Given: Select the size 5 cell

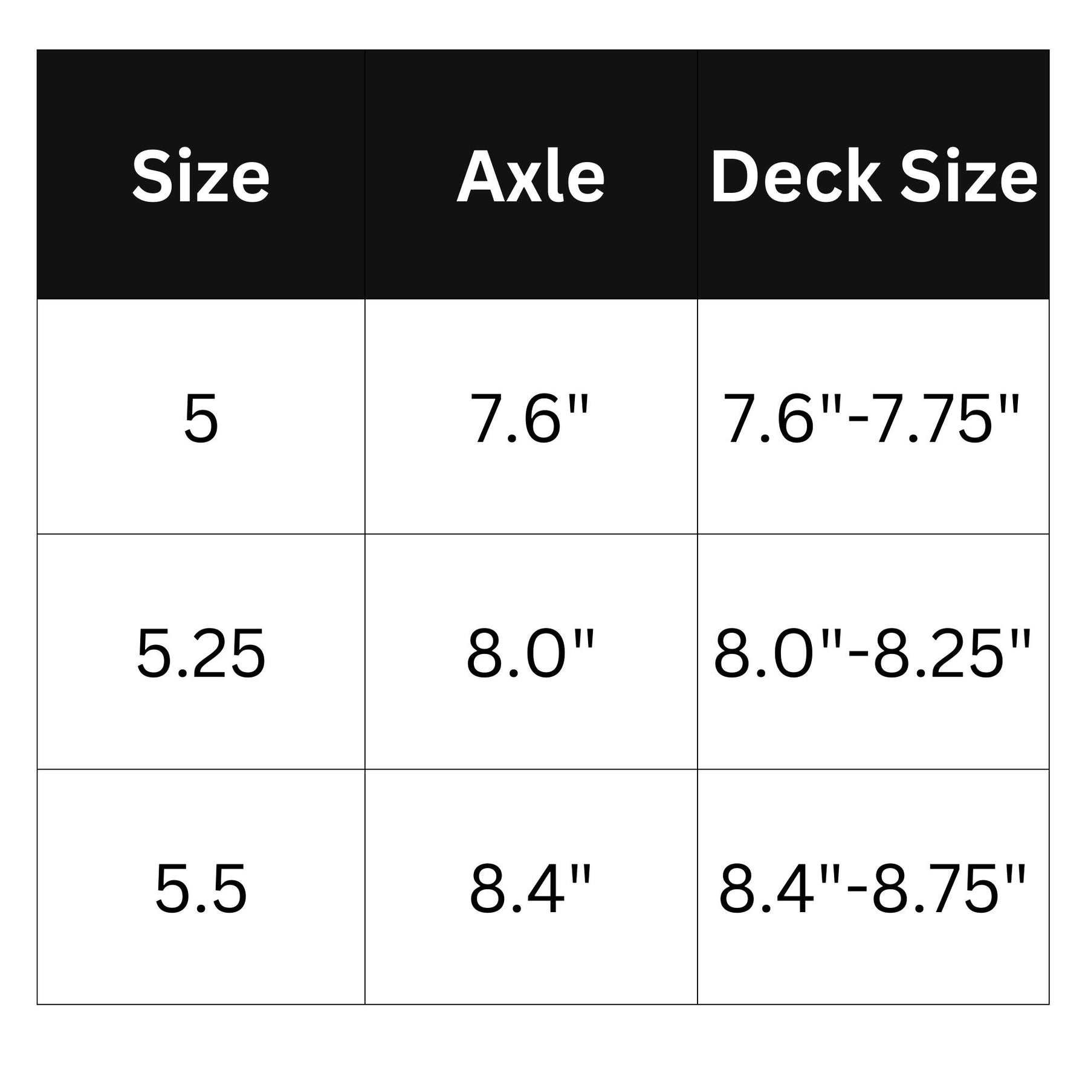Looking at the screenshot, I should (201, 416).
